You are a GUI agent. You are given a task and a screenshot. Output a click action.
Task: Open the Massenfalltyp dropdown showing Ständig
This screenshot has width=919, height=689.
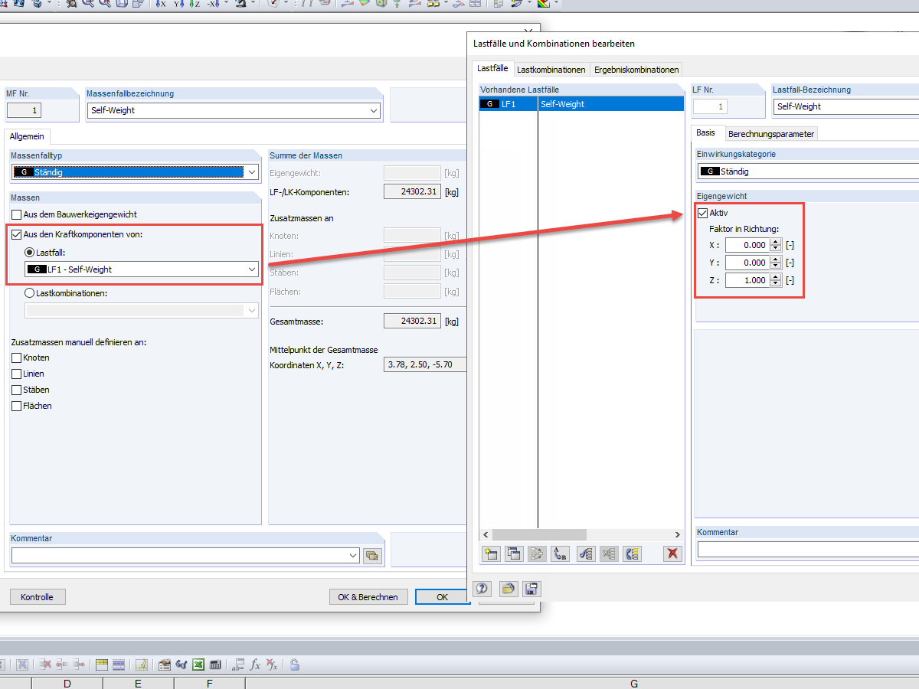[253, 171]
